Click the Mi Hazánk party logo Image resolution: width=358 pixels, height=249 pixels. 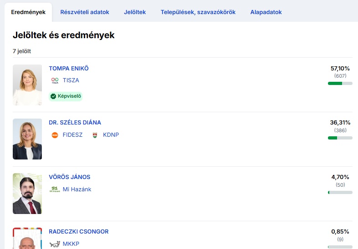pyautogui.click(x=55, y=189)
